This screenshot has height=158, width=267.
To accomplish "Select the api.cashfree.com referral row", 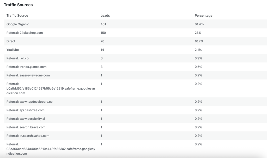I will pos(25,110).
